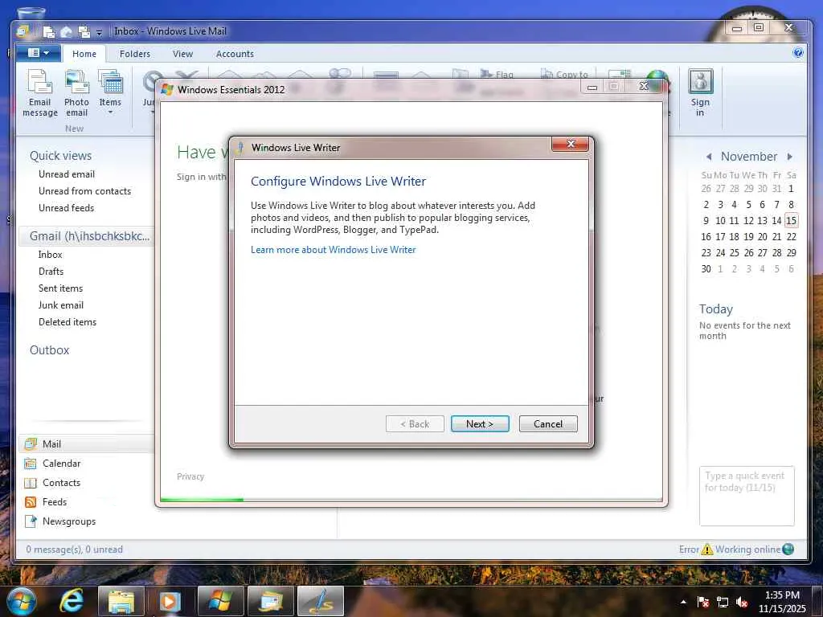Open the Windows Start menu
Image resolution: width=823 pixels, height=617 pixels.
pos(20,601)
